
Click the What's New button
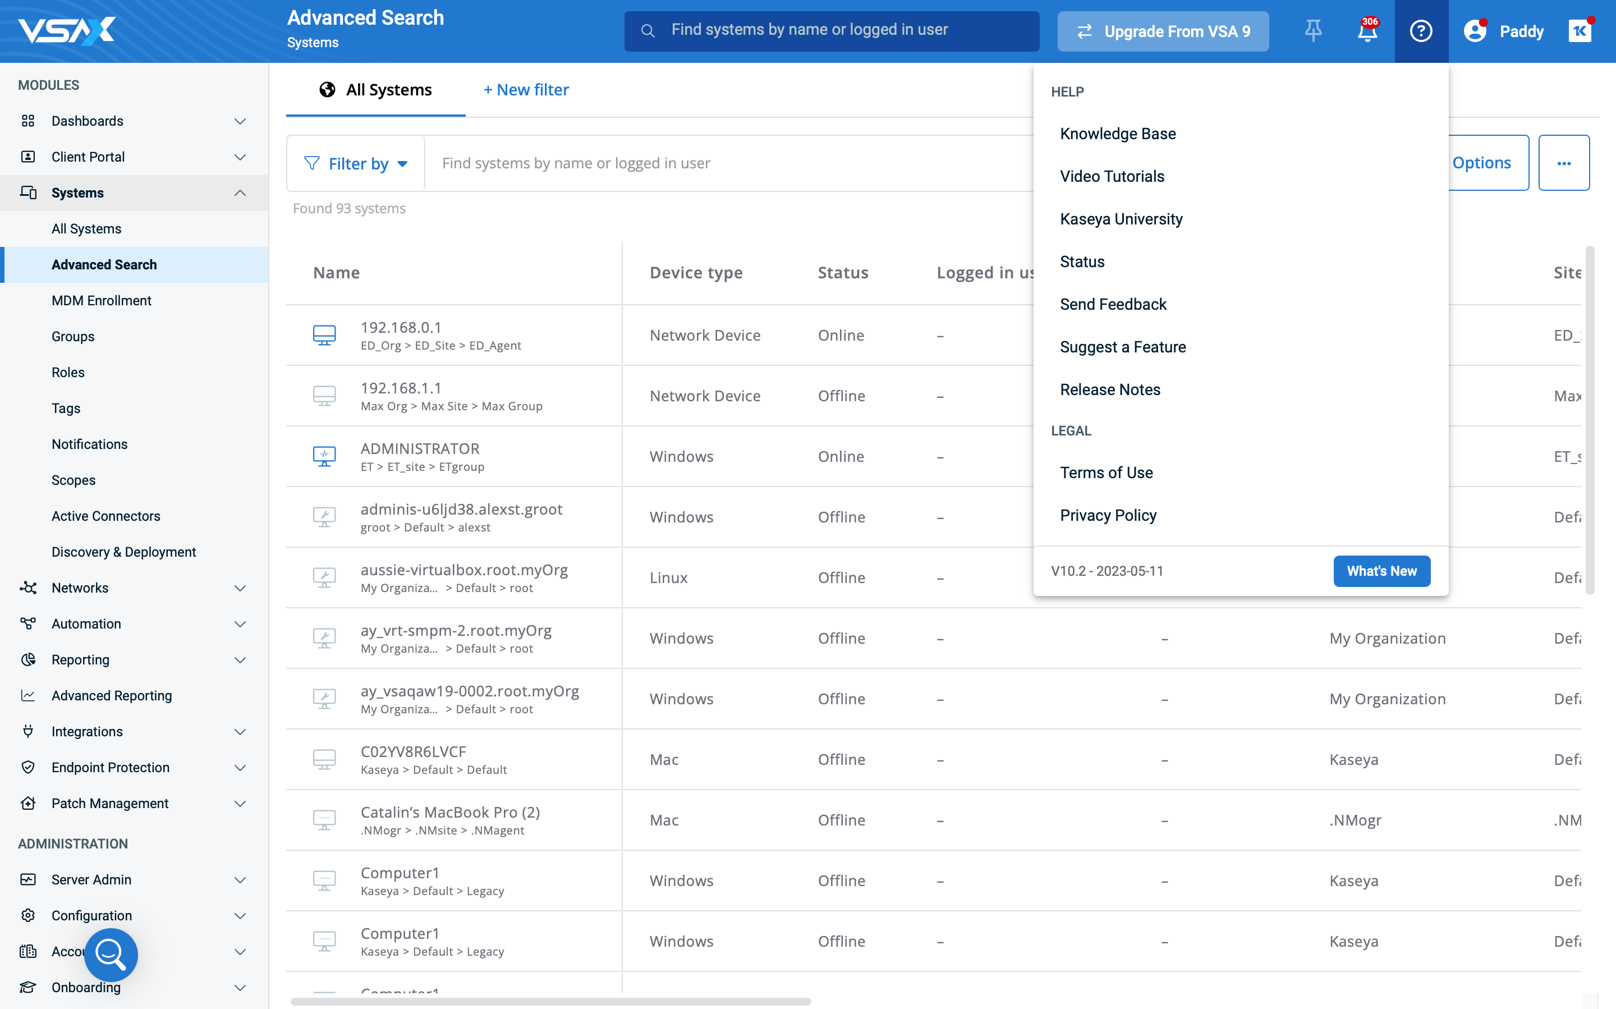[x=1381, y=571]
